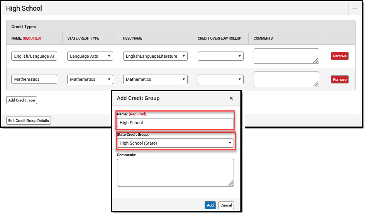366x215 pixels.
Task: Click the comments box in the Mathematics row
Action: tap(286, 80)
